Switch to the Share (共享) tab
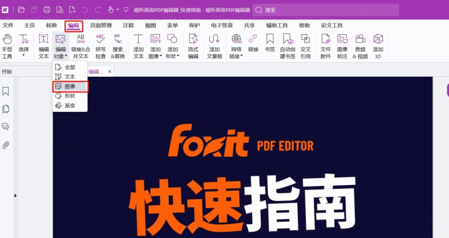Viewport: 449px width, 238px height. pos(249,25)
